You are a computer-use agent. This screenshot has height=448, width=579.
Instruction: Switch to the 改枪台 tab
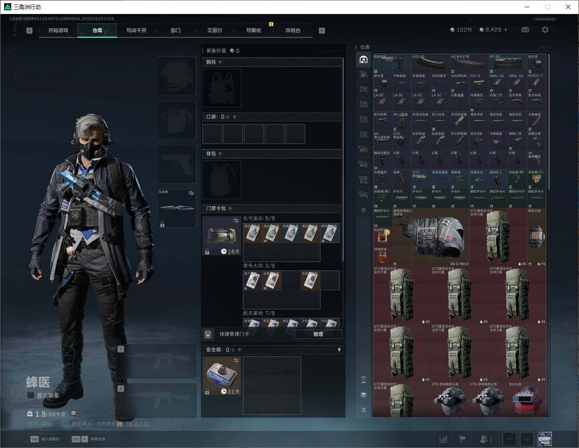[293, 30]
